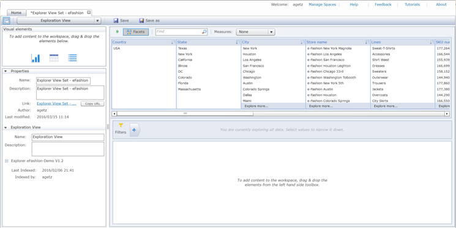
Task: Select Houston in City facet
Action: pos(249,54)
